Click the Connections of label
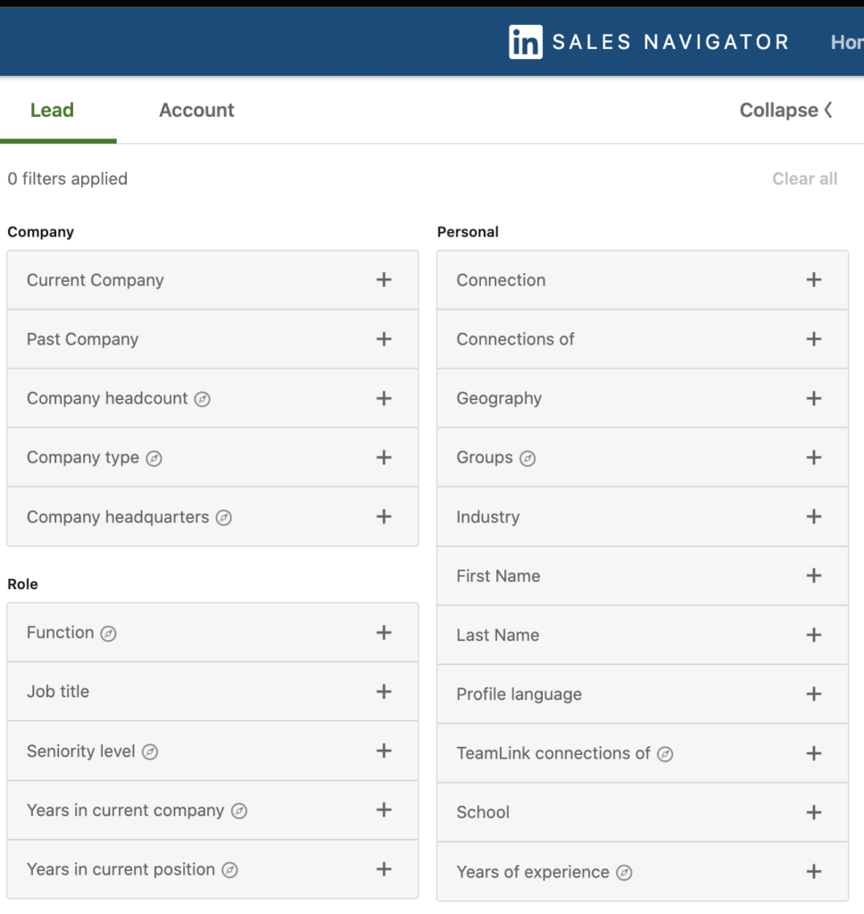The height and width of the screenshot is (914, 864). point(515,339)
